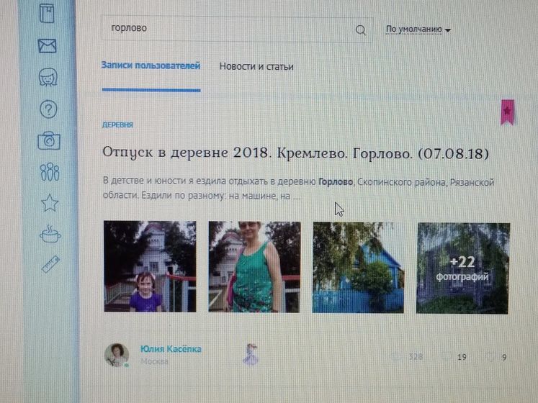Click the Москва location text
The width and height of the screenshot is (538, 403).
point(154,361)
